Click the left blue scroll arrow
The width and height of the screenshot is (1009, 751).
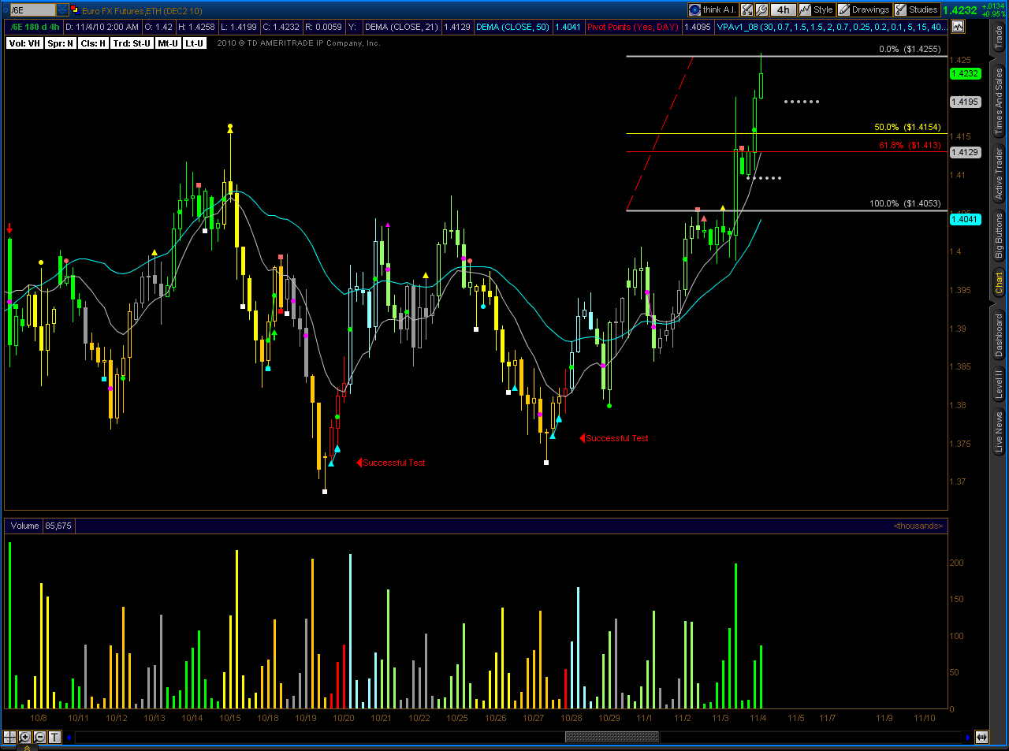point(69,738)
